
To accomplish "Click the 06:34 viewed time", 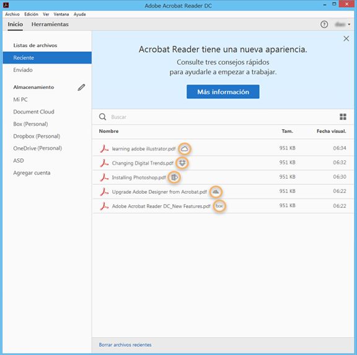I will pyautogui.click(x=340, y=148).
